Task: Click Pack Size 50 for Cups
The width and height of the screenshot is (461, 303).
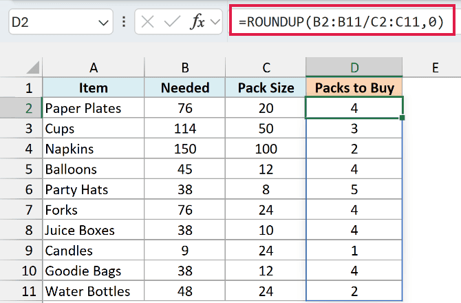Action: coord(266,128)
